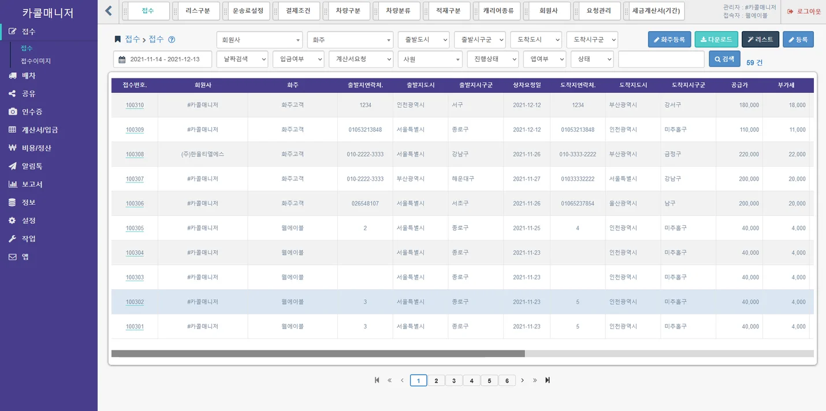Expand the 입금여부 dropdown
The width and height of the screenshot is (826, 411).
click(x=298, y=59)
